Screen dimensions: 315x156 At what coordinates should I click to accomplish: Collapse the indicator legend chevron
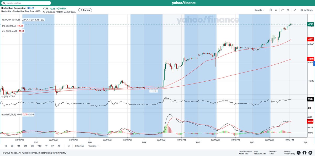pyautogui.click(x=3, y=36)
